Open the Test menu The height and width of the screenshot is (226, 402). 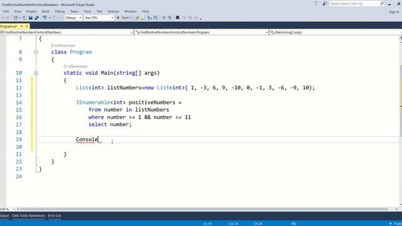point(99,11)
